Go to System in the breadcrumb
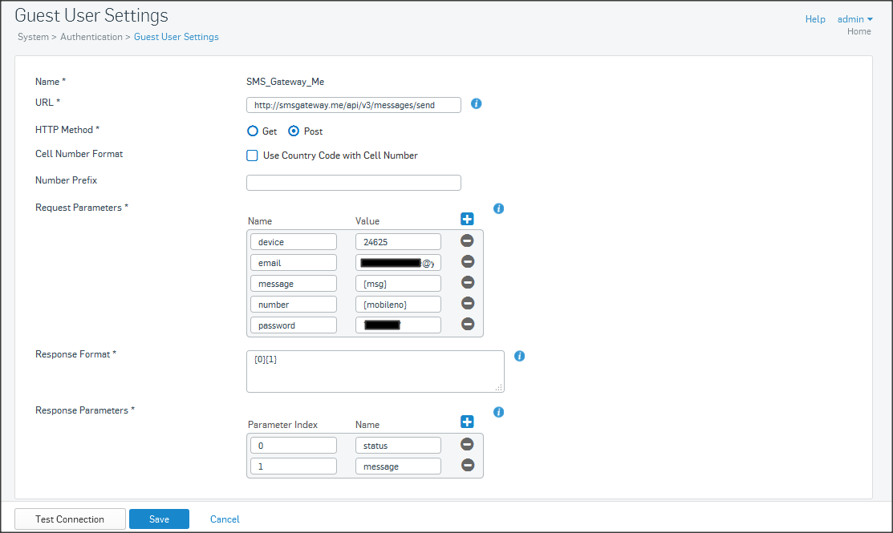 33,37
